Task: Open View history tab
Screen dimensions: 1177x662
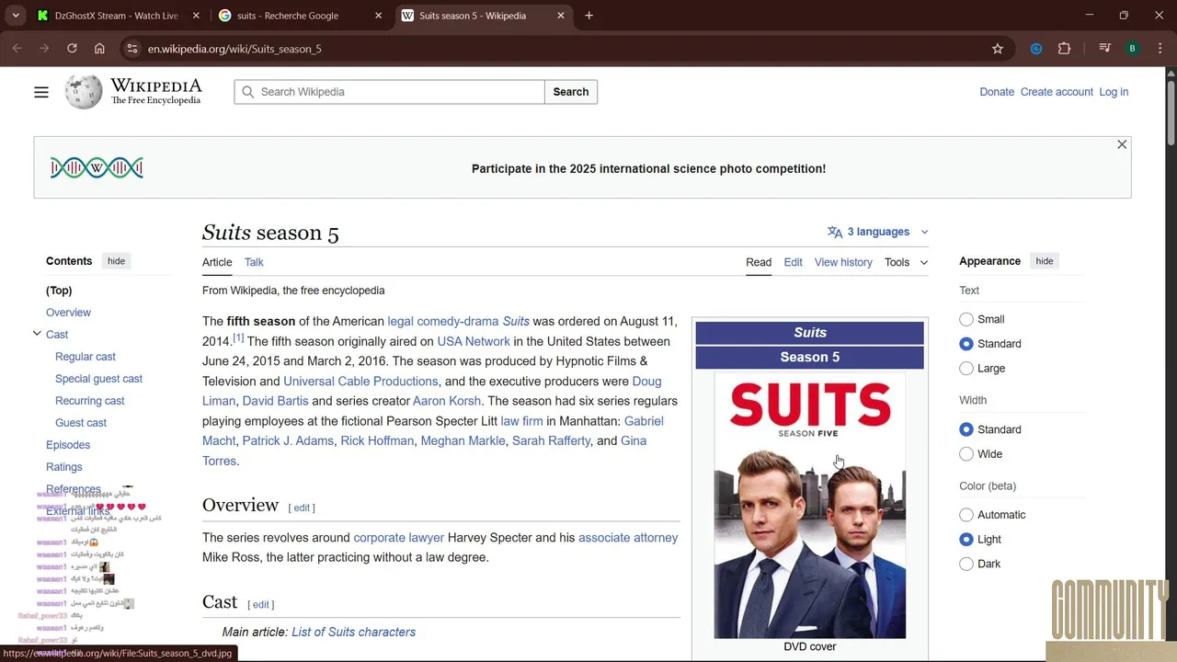Action: coord(843,262)
